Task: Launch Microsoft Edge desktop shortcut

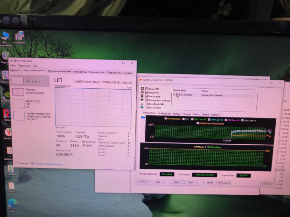Action: [x=12, y=203]
